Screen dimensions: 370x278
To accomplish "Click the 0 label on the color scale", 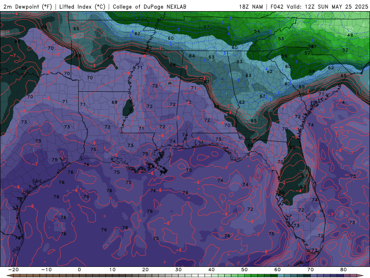I will tap(79, 270).
